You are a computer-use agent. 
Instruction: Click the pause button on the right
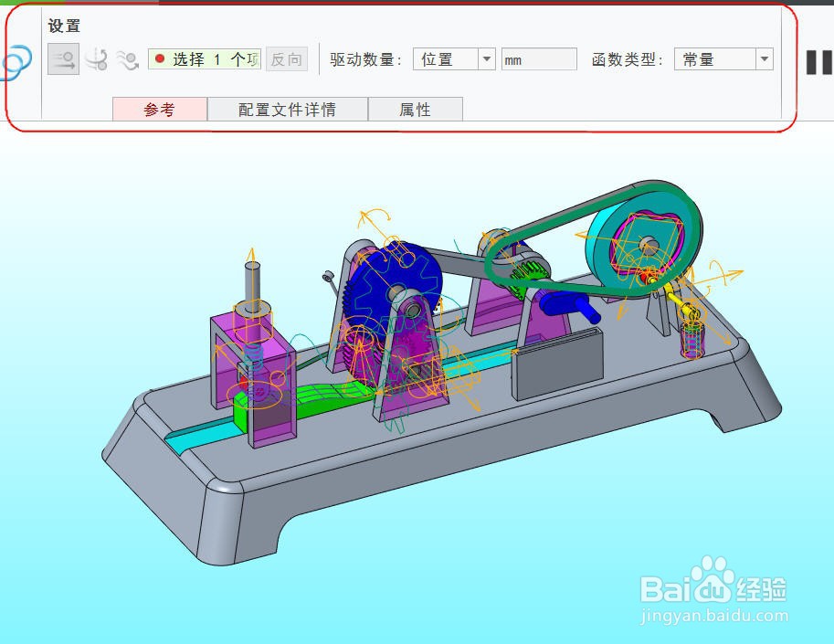click(819, 62)
